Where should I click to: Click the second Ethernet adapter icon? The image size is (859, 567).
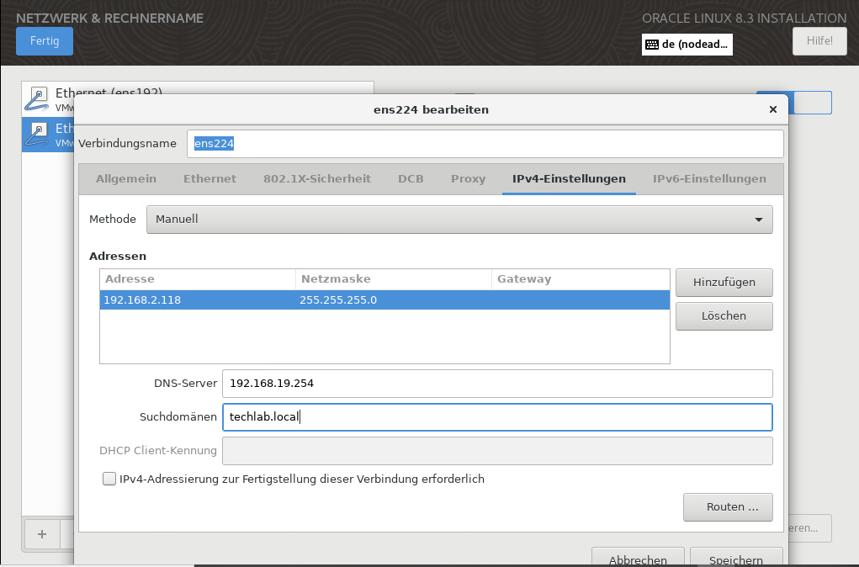[37, 134]
